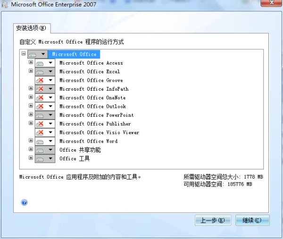283x239 pixels.
Task: Expand the Office 工具 node
Action: tap(31, 158)
